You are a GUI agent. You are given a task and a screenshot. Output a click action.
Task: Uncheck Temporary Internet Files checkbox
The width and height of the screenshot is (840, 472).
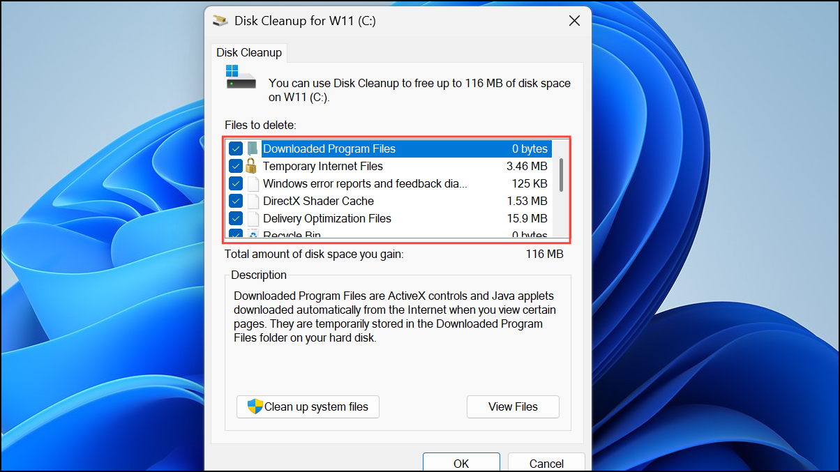pos(236,166)
